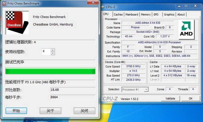Click the Core VID value 1.237 V
This screenshot has height=122, width=203.
pos(165,36)
